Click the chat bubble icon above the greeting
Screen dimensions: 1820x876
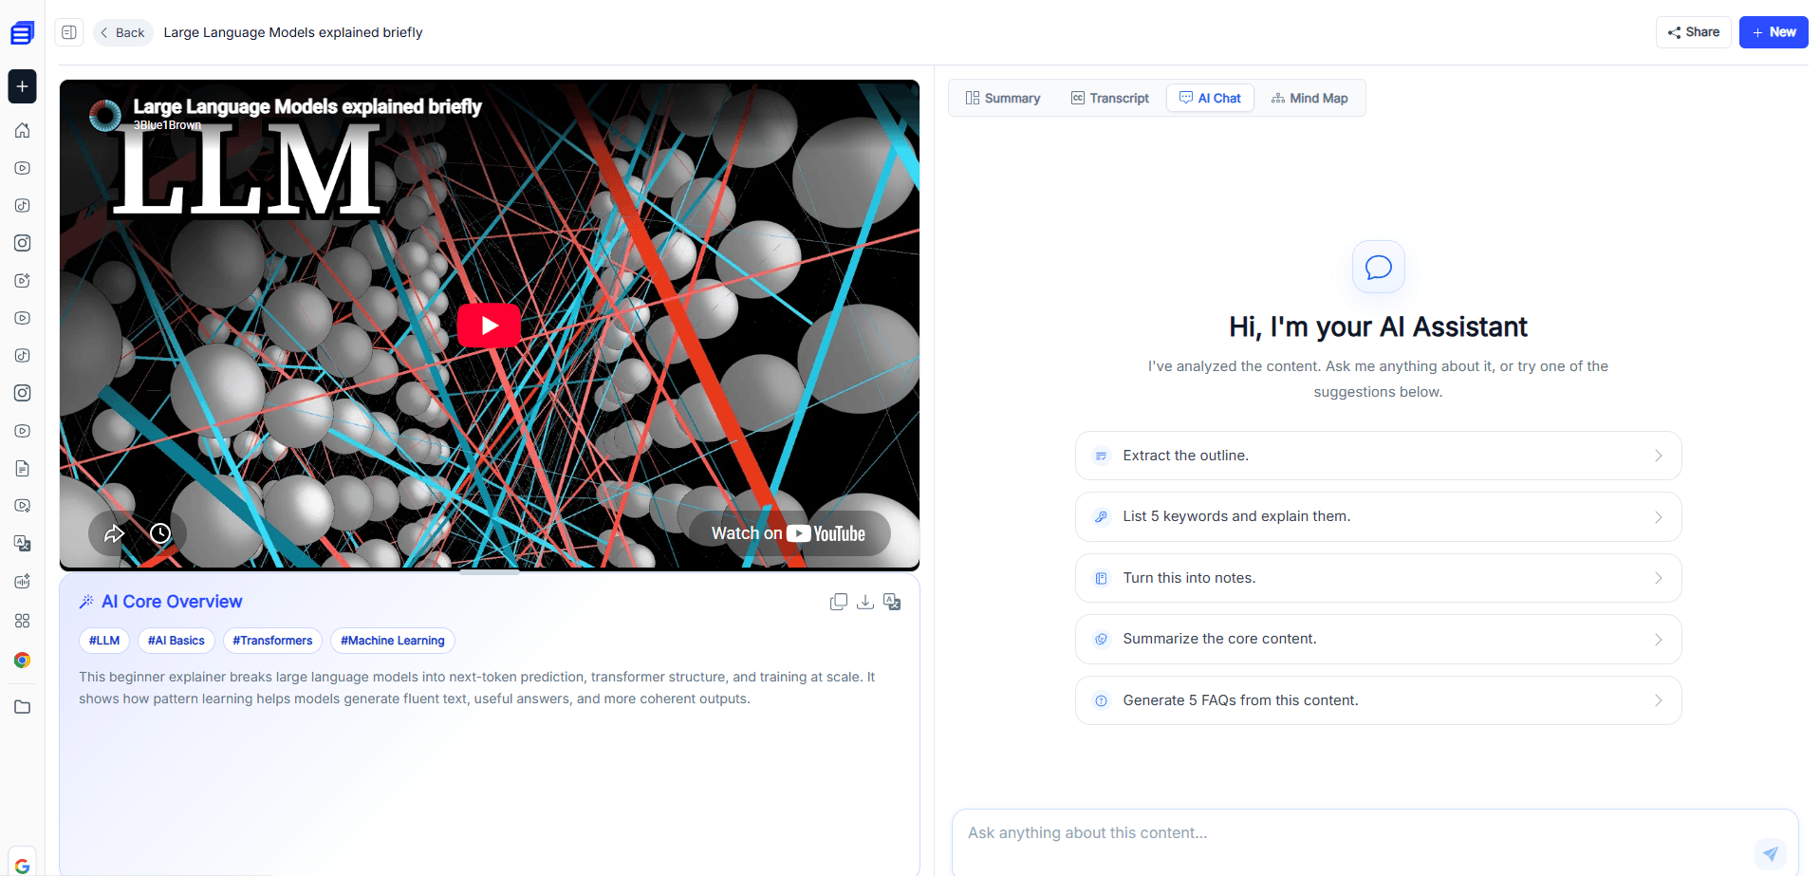tap(1378, 267)
